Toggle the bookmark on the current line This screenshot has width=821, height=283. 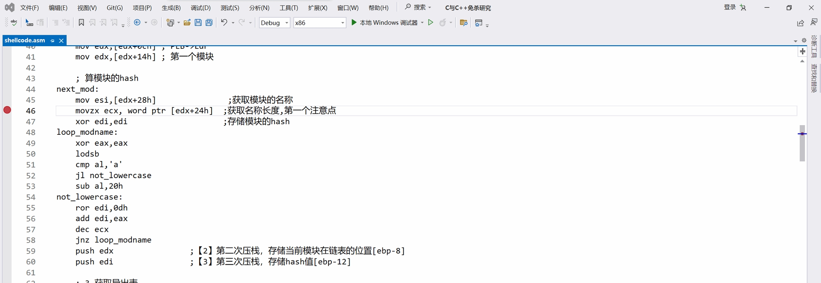coord(81,23)
